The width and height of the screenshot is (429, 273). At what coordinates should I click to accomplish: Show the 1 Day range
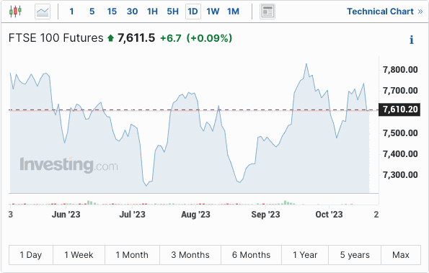point(31,255)
